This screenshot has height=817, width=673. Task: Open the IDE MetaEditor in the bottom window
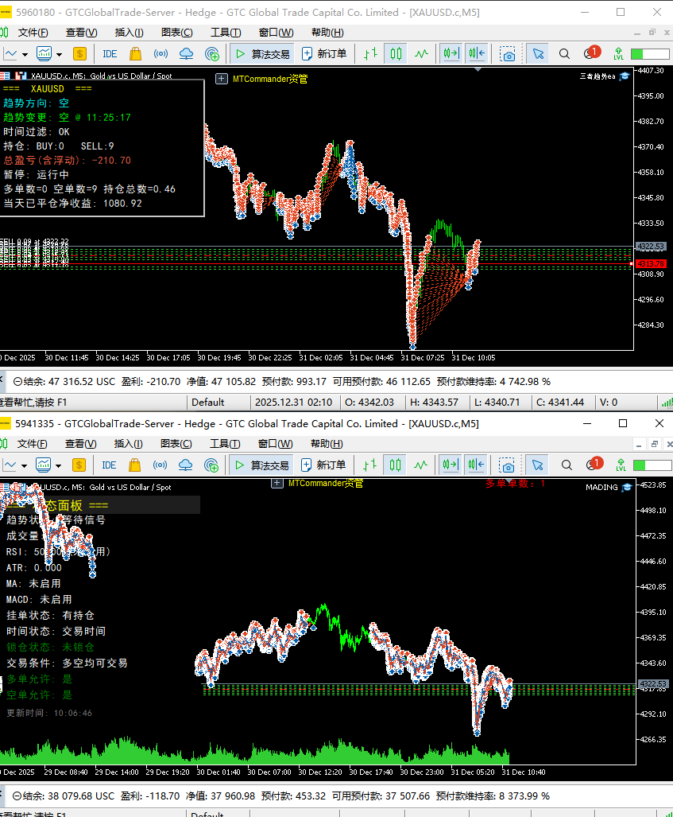pyautogui.click(x=109, y=465)
